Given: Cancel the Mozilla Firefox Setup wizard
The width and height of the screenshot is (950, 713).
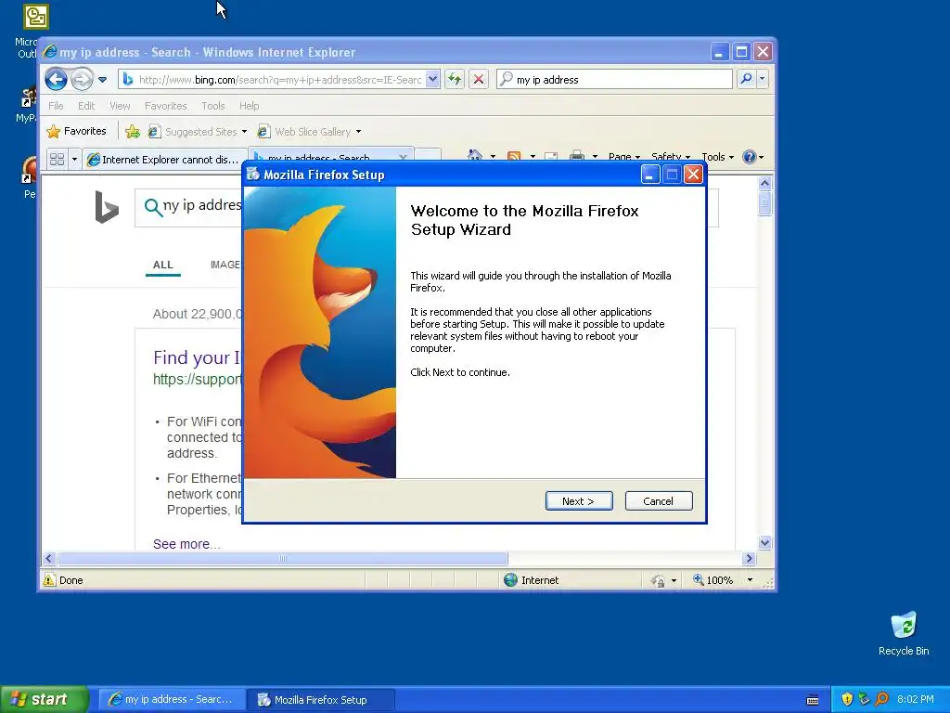Looking at the screenshot, I should (658, 500).
